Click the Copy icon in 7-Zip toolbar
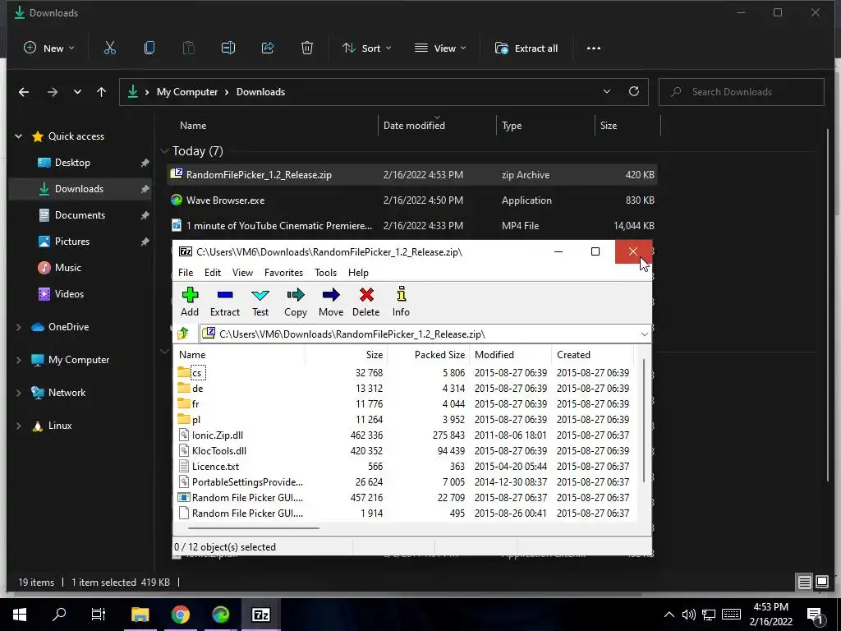The image size is (841, 631). (296, 295)
